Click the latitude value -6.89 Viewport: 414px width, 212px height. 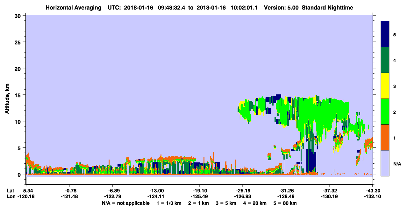pyautogui.click(x=114, y=191)
